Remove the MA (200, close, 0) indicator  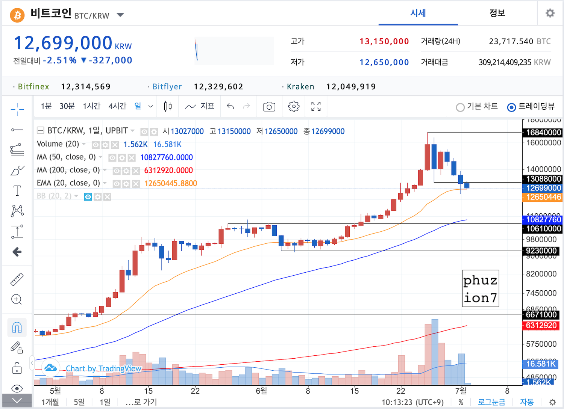(136, 171)
